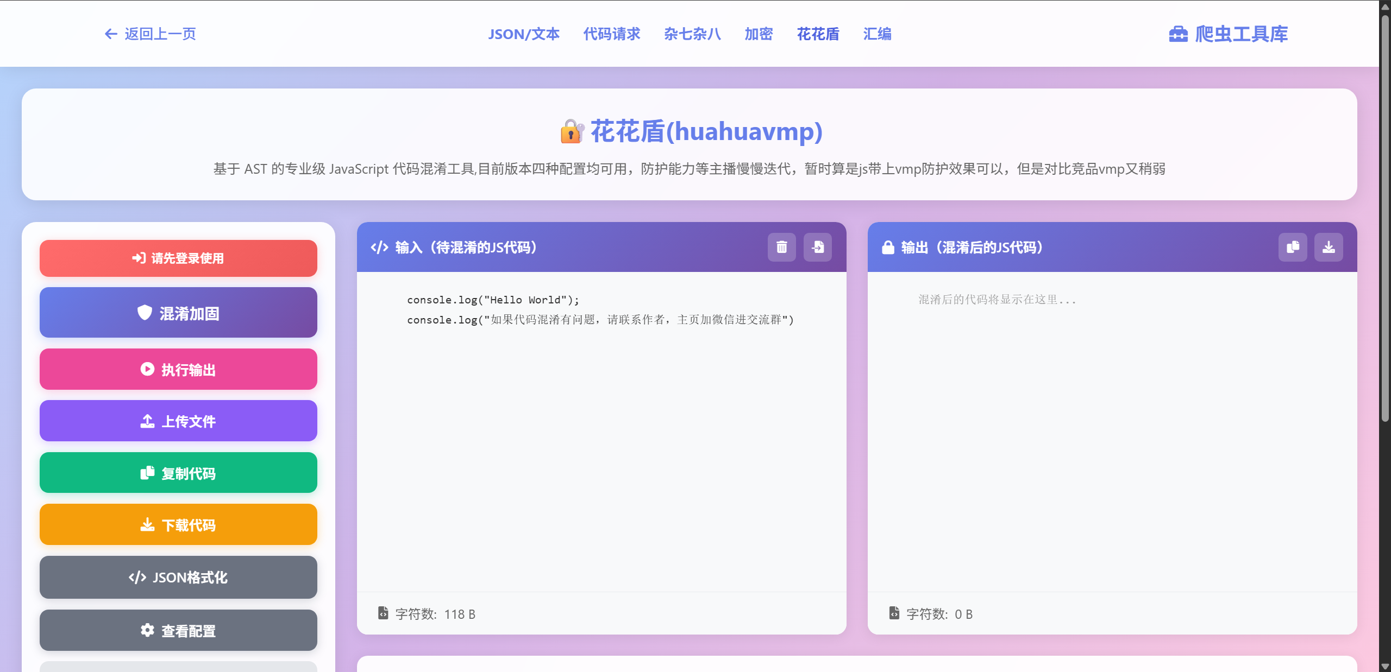This screenshot has width=1391, height=672.
Task: Click the page vertical scrollbar thumb
Action: pyautogui.click(x=1385, y=217)
